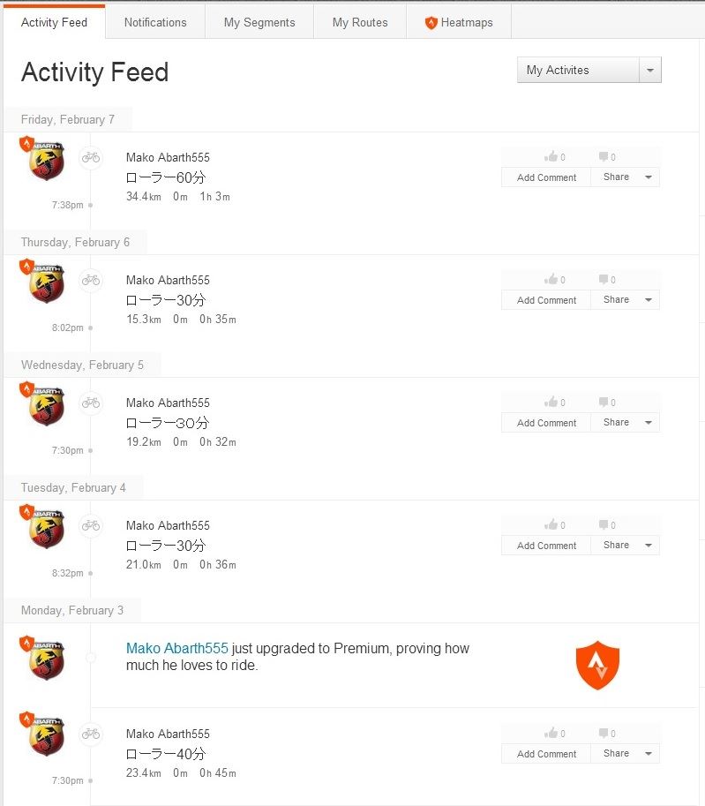Image resolution: width=705 pixels, height=806 pixels.
Task: Click Share on Wednesday's ride
Action: 616,422
